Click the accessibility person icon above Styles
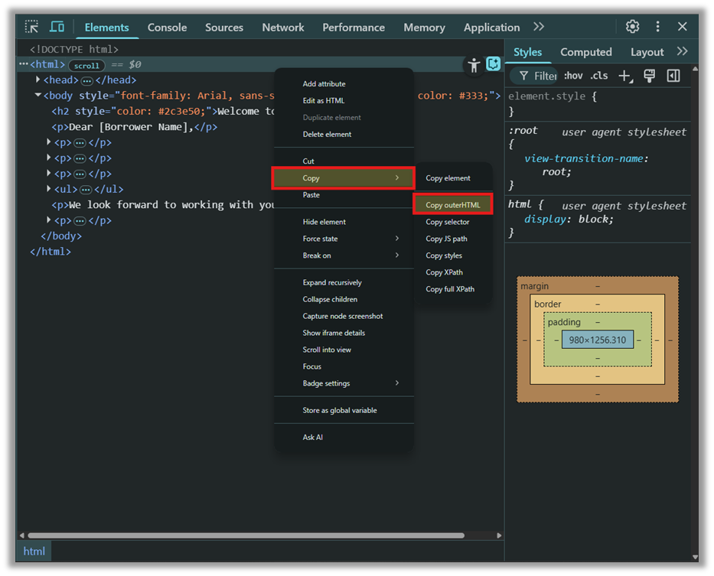The height and width of the screenshot is (576, 714). [474, 66]
